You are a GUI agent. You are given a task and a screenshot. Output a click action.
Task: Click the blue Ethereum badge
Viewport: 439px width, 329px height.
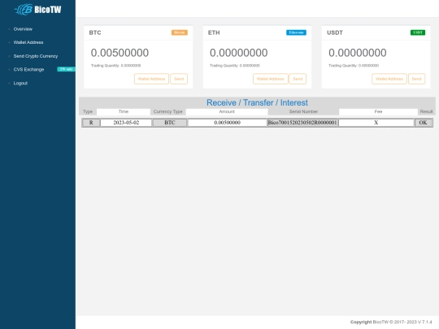pyautogui.click(x=296, y=32)
